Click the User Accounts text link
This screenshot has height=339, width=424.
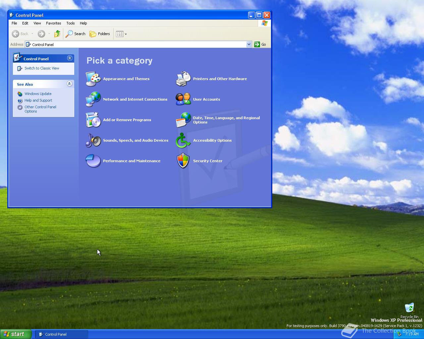[207, 99]
